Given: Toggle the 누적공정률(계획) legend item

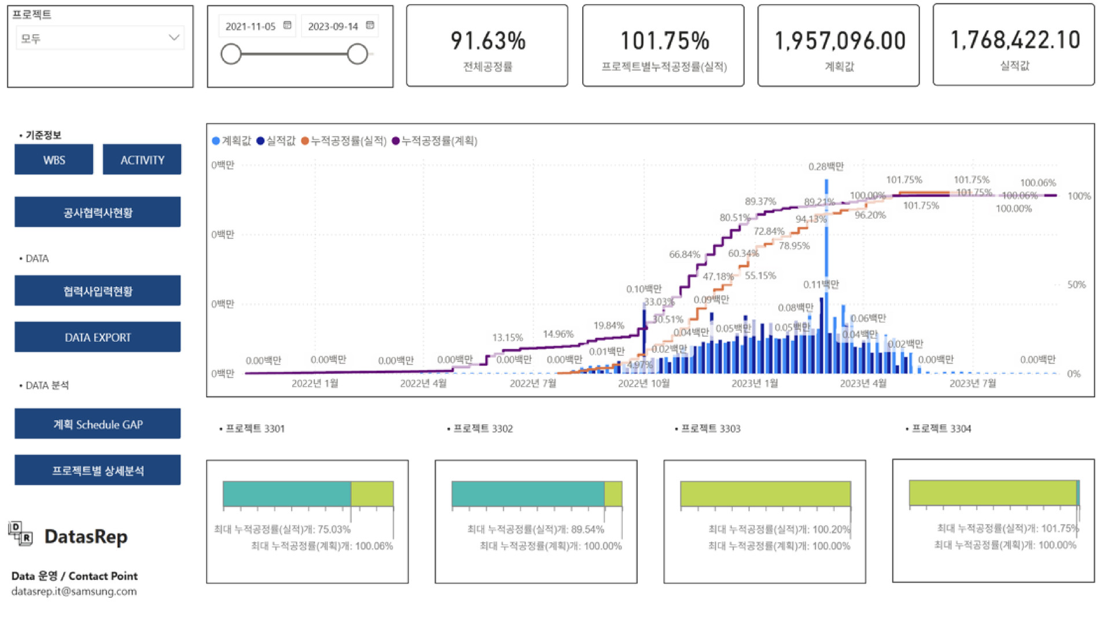Looking at the screenshot, I should (396, 141).
